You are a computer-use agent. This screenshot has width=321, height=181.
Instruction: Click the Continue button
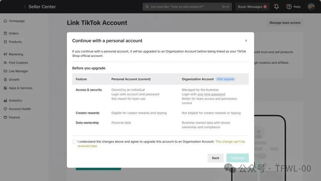(237, 158)
